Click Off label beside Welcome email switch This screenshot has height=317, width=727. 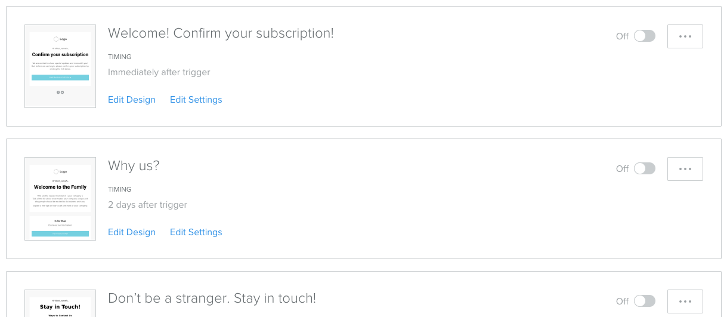pyautogui.click(x=622, y=36)
